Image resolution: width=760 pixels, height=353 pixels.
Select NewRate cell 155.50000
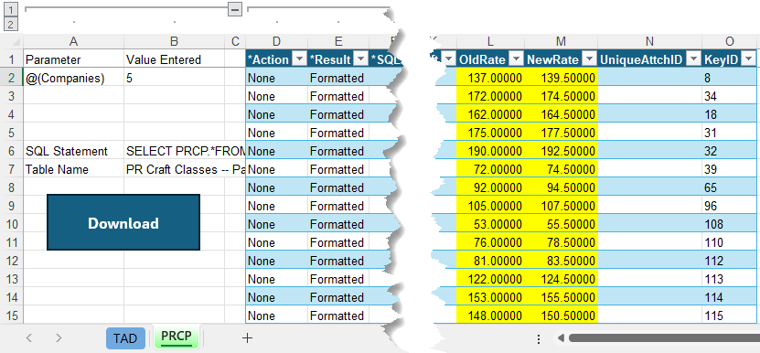(561, 297)
